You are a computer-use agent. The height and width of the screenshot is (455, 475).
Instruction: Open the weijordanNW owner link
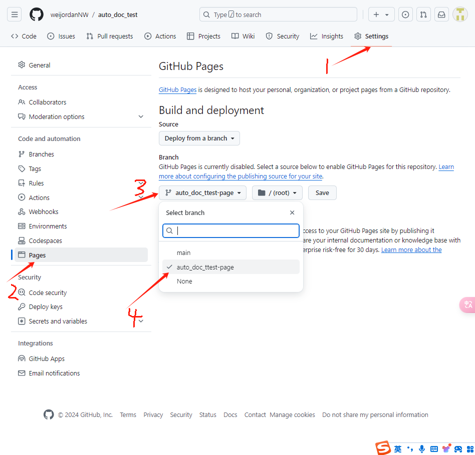(69, 15)
